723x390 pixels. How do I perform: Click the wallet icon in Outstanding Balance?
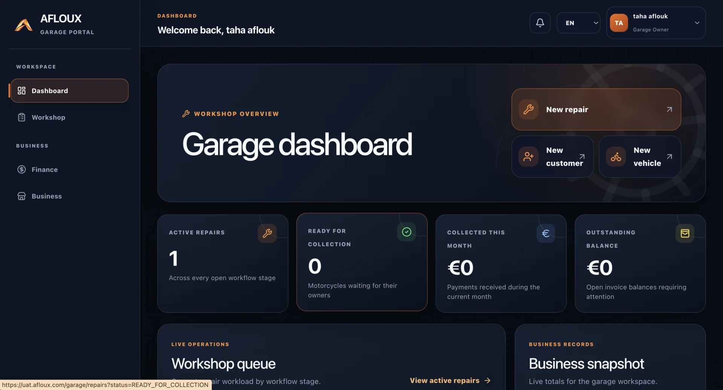pyautogui.click(x=685, y=234)
